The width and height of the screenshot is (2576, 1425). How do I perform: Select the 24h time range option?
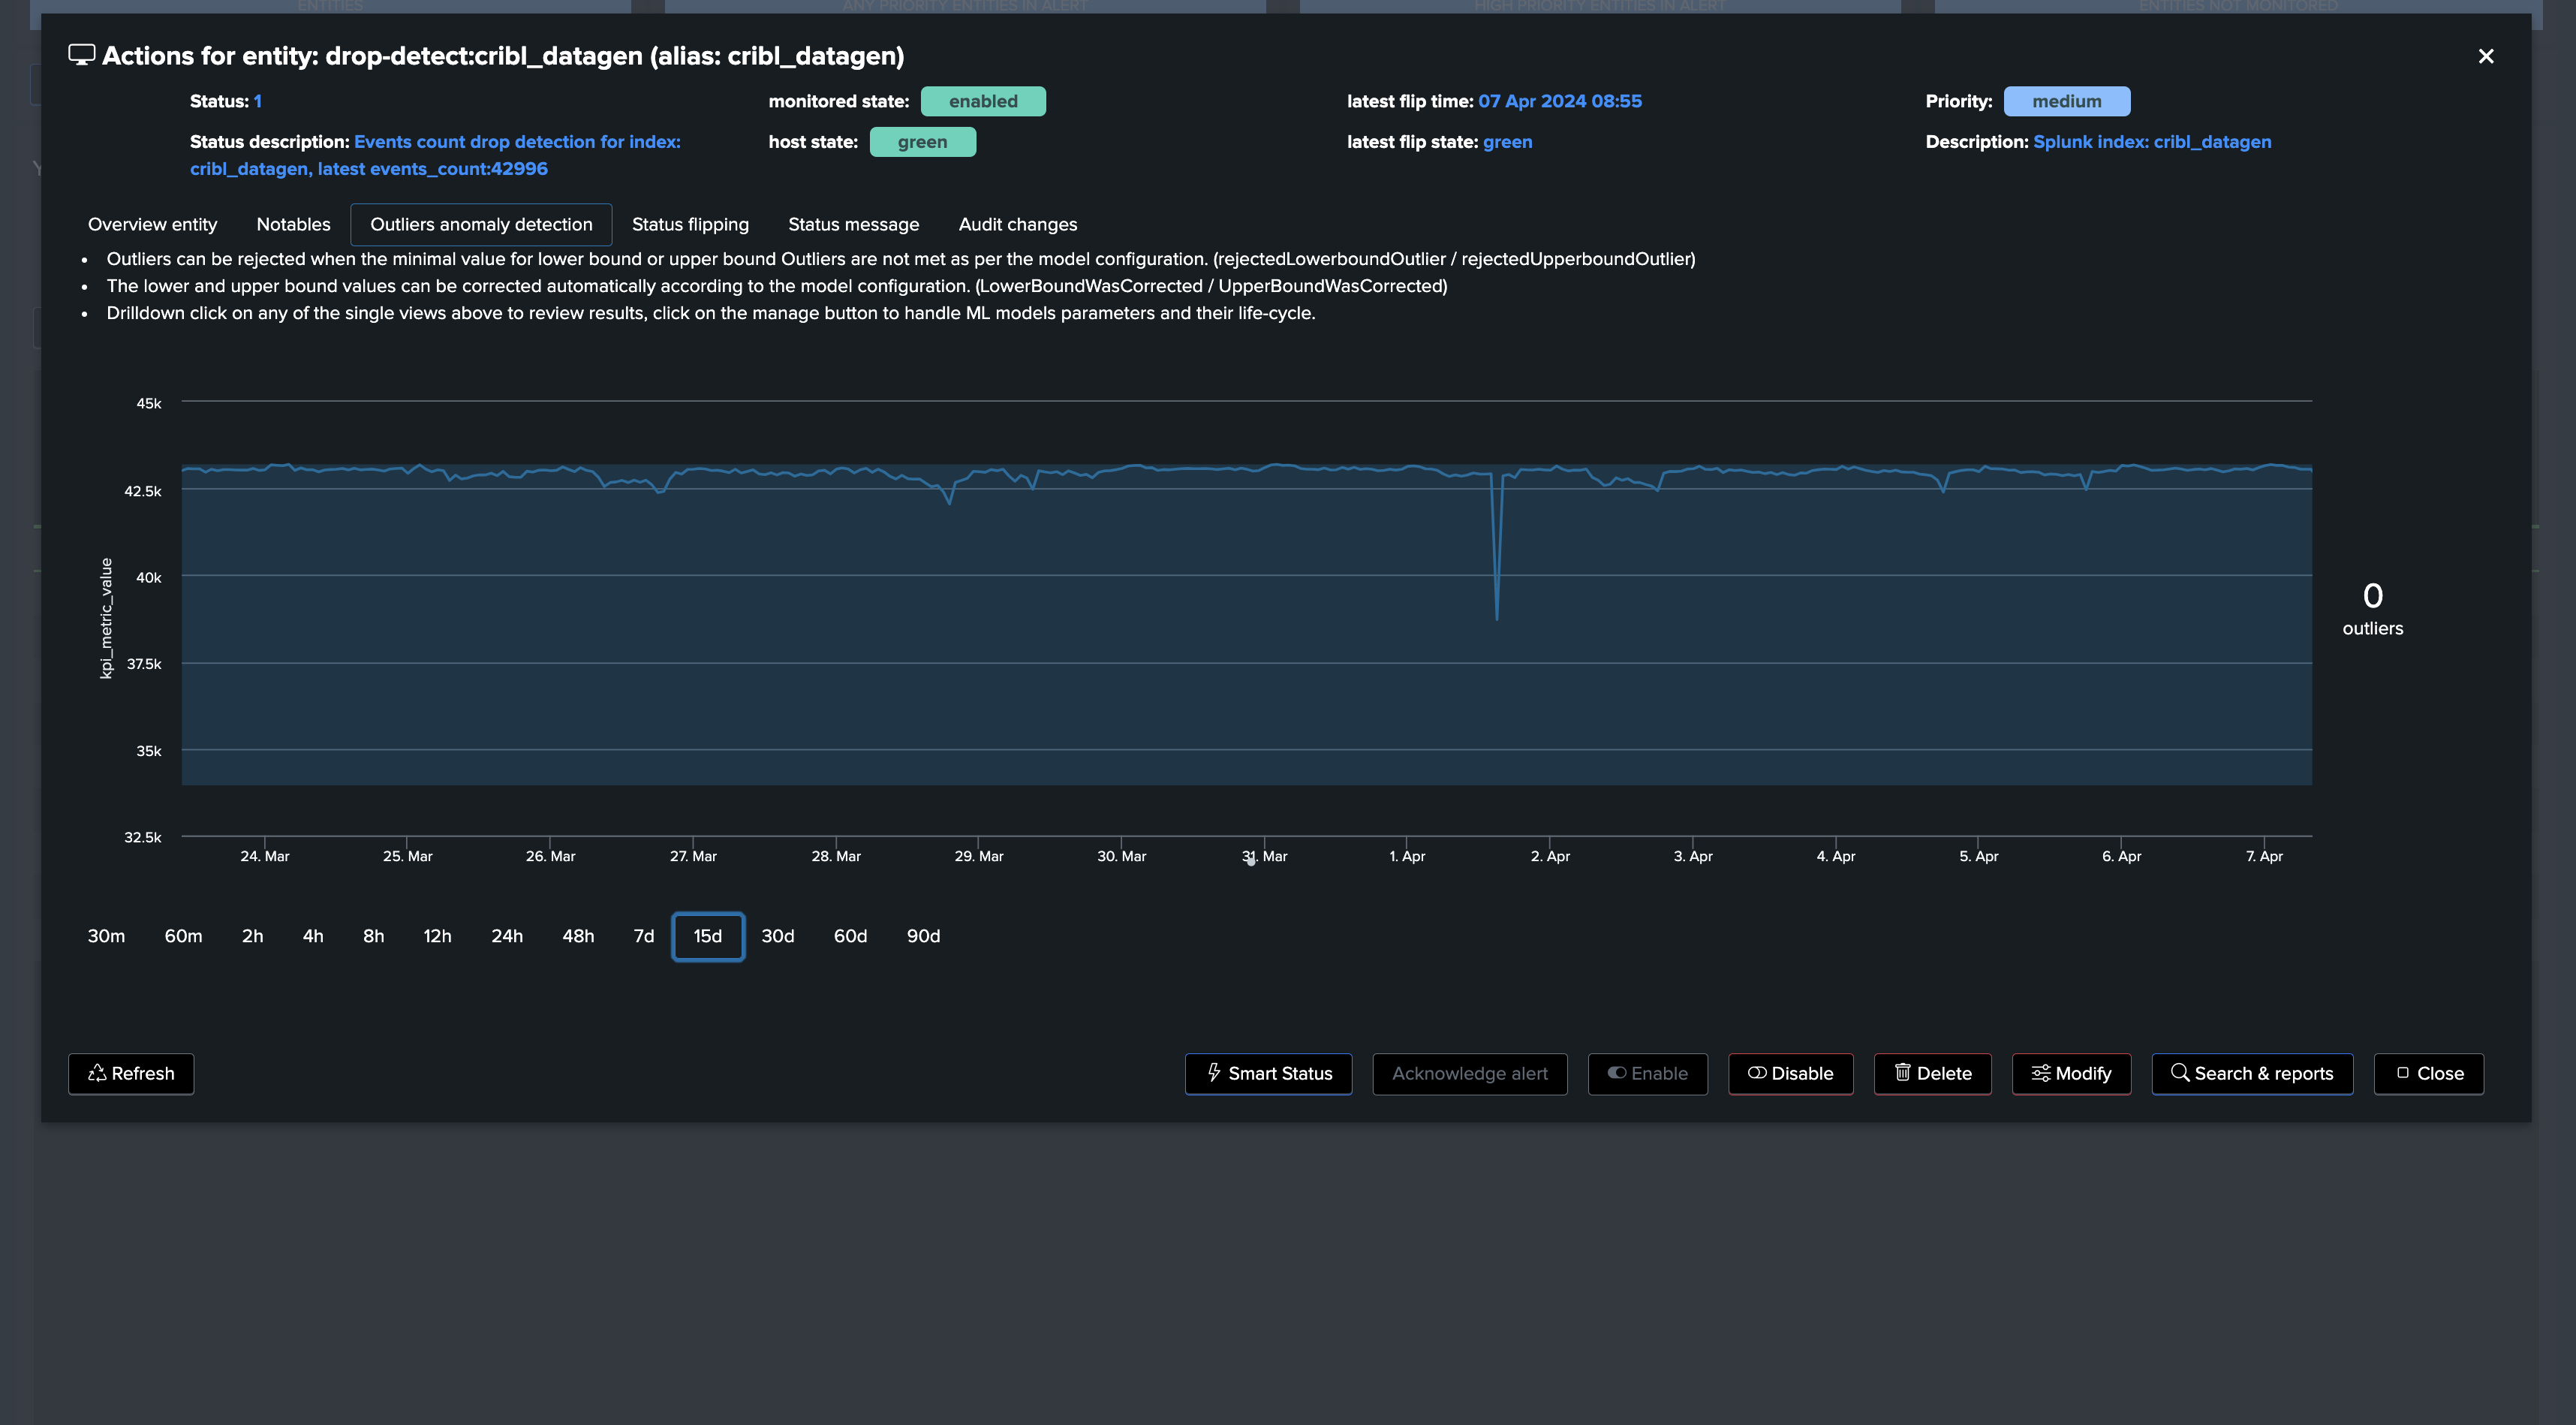pos(506,936)
